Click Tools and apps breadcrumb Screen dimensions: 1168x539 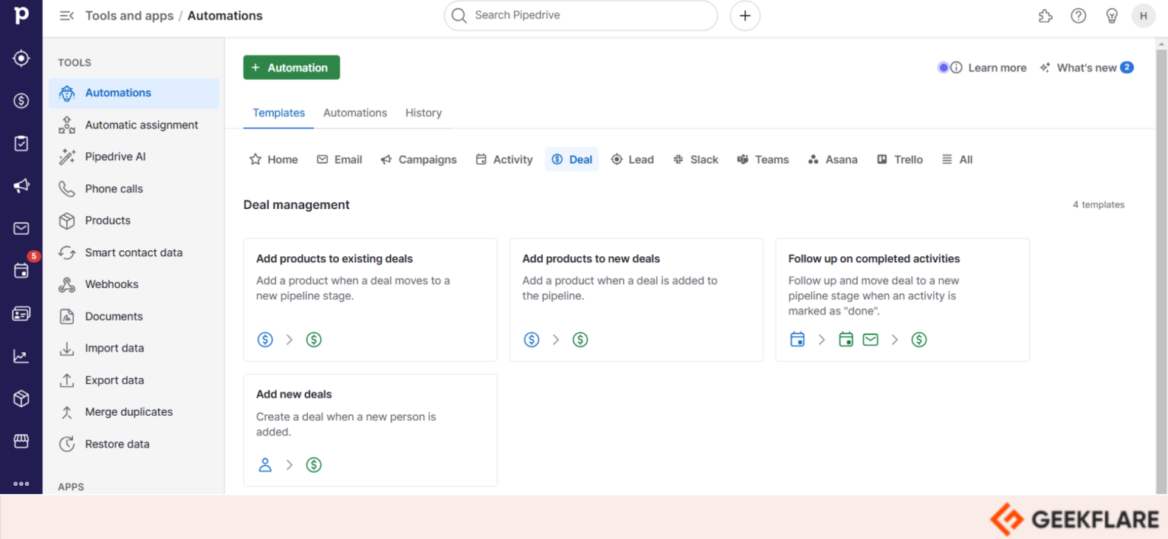coord(129,15)
